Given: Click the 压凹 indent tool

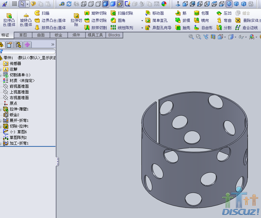Looking at the screenshot, I should pos(224,13).
